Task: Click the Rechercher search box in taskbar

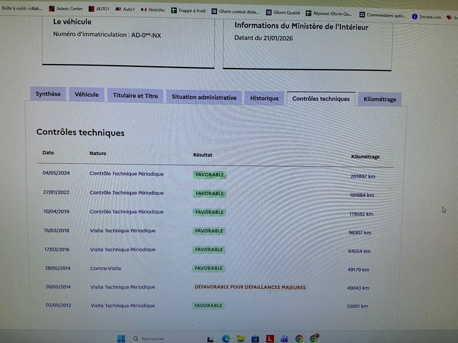Action: (x=149, y=338)
